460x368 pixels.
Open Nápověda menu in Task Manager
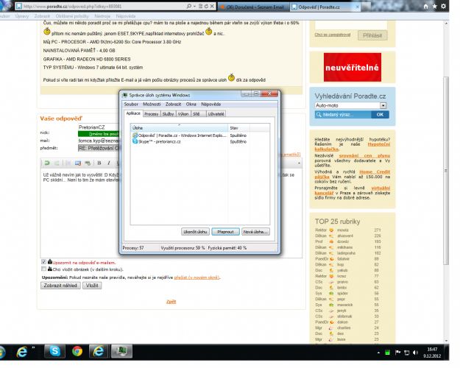coord(211,105)
